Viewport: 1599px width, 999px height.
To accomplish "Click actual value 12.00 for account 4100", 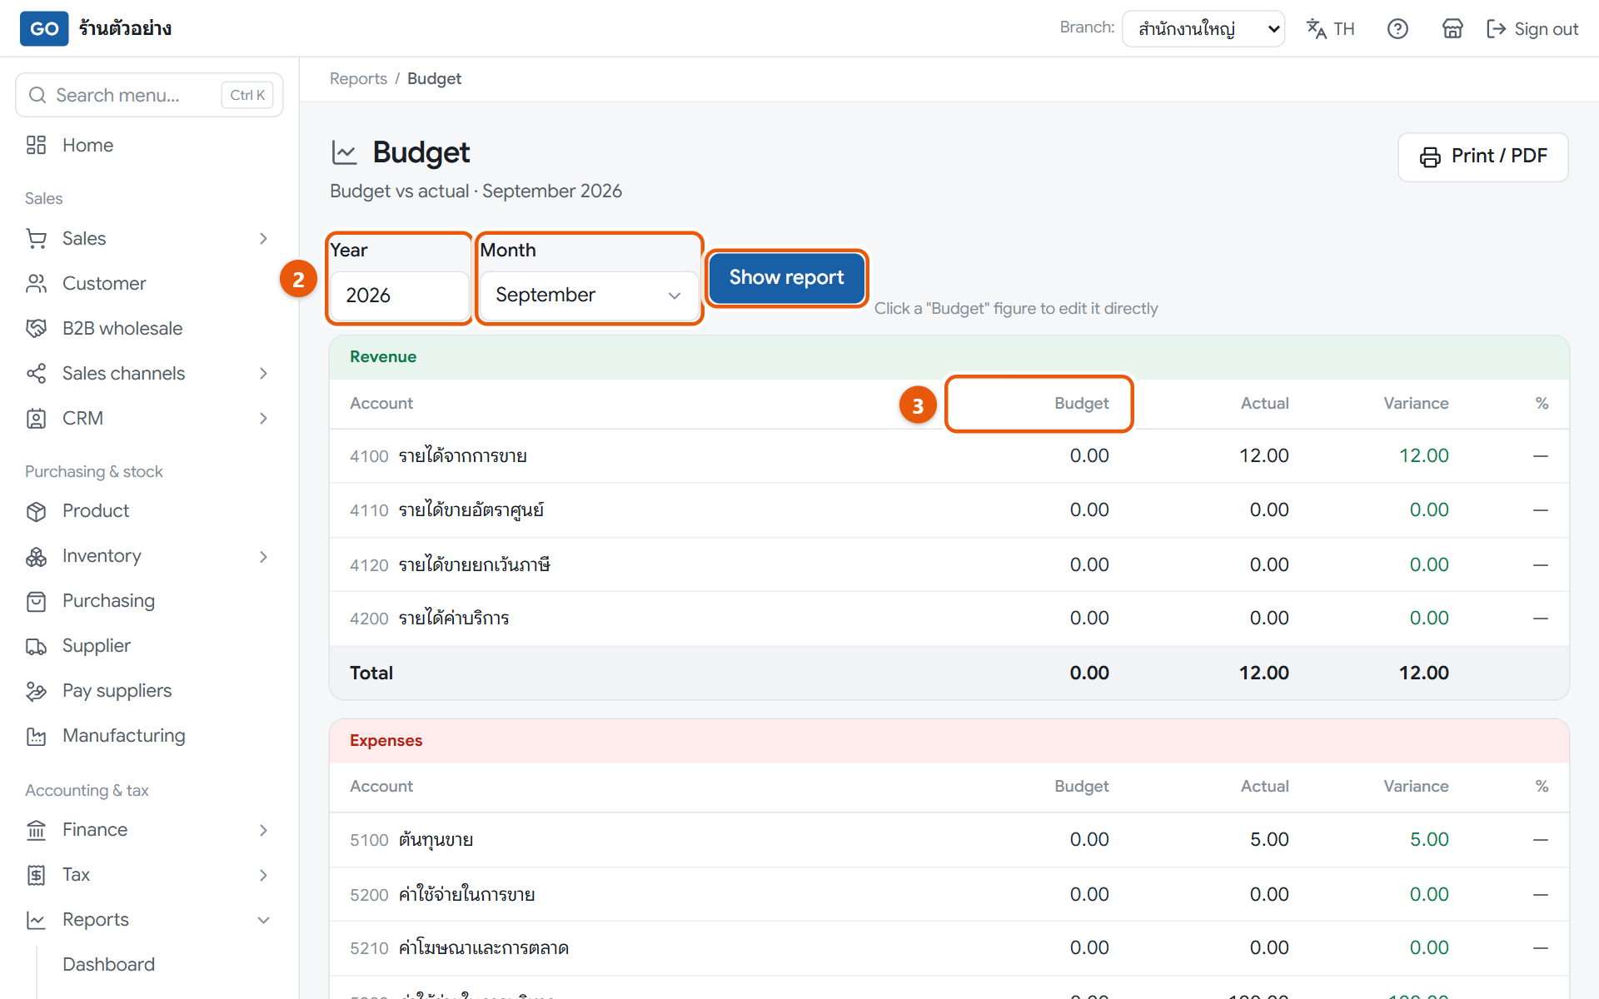I will 1263,456.
